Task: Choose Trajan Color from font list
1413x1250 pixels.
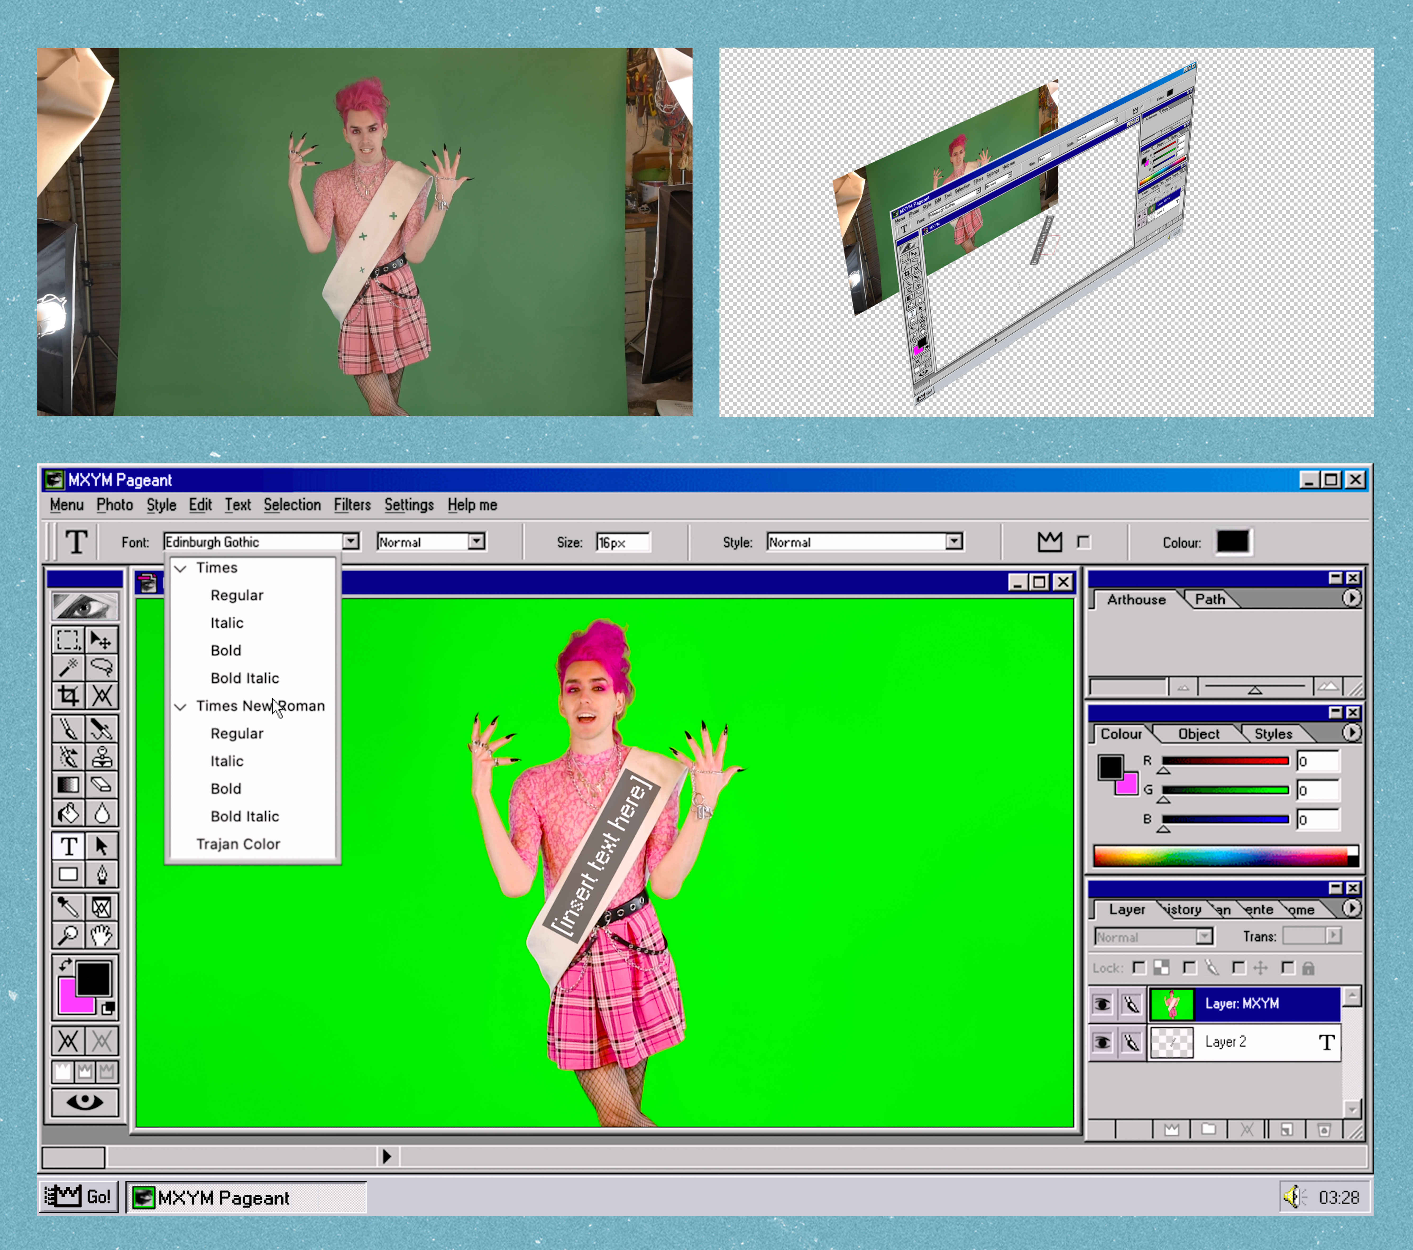Action: pos(238,844)
